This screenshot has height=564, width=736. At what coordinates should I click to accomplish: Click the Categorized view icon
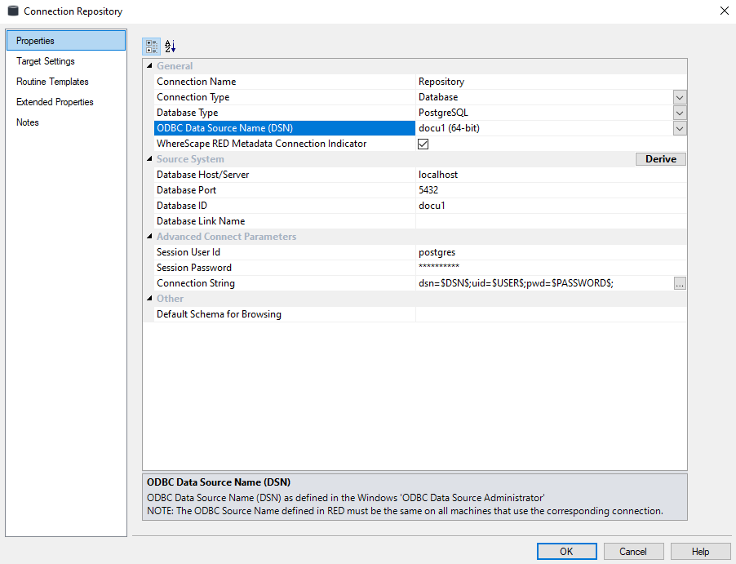[151, 47]
